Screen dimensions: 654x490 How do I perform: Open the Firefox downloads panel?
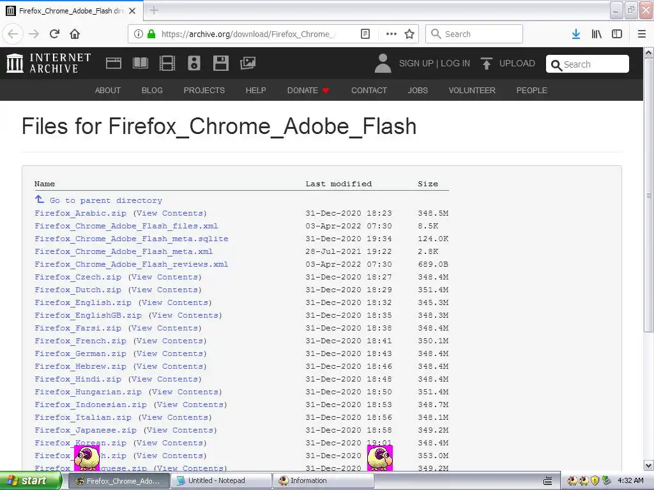(576, 34)
